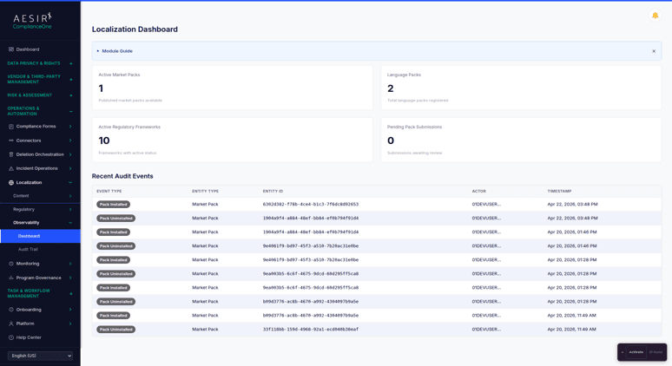Click Market Pack cell in 6302d382 row
The image size is (672, 366).
[x=205, y=204]
